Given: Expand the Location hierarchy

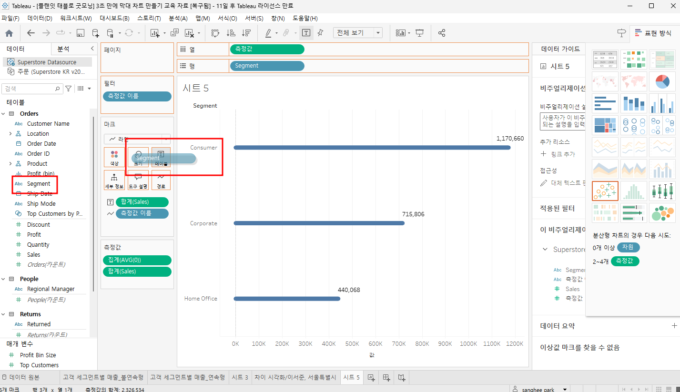Looking at the screenshot, I should (x=10, y=134).
